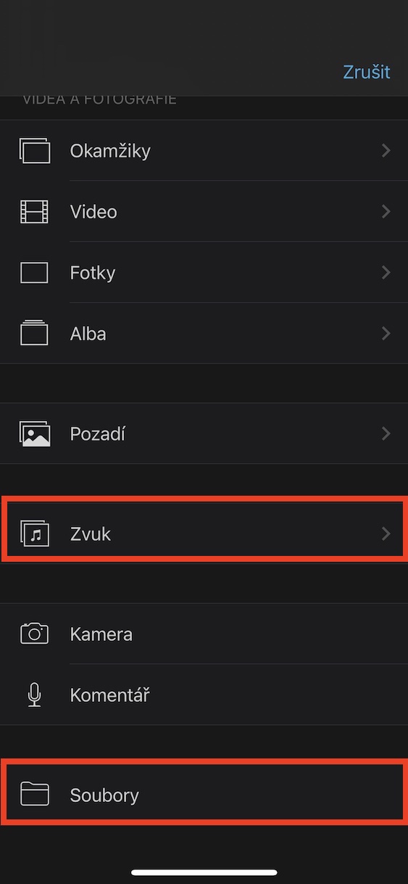Choose the Kamera text label
This screenshot has width=408, height=884.
pos(101,634)
